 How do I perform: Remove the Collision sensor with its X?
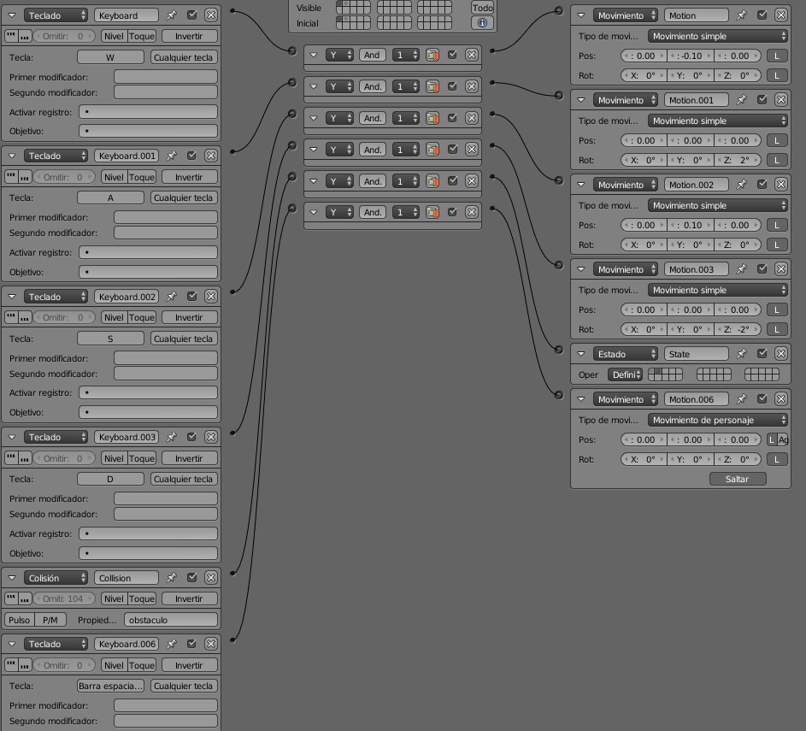211,578
